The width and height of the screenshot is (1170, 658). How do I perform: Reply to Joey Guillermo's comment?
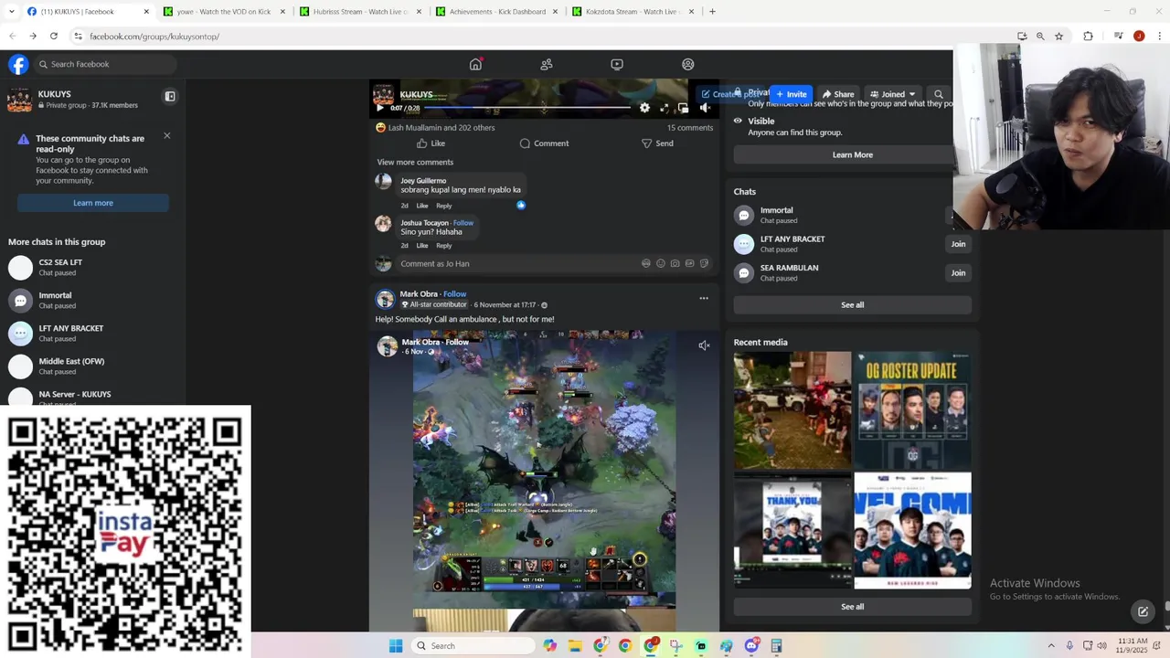443,206
